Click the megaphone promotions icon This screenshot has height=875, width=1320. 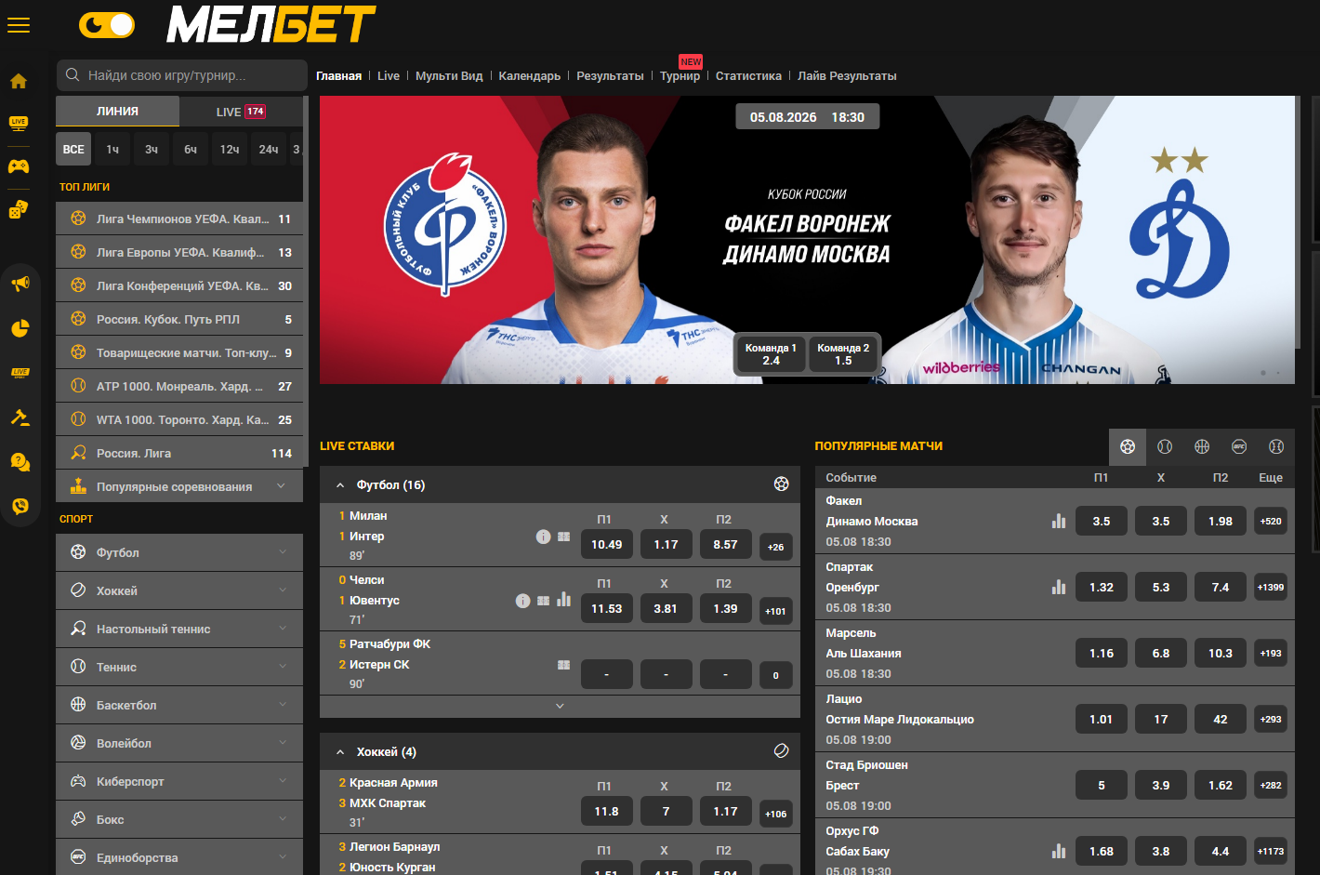click(20, 284)
